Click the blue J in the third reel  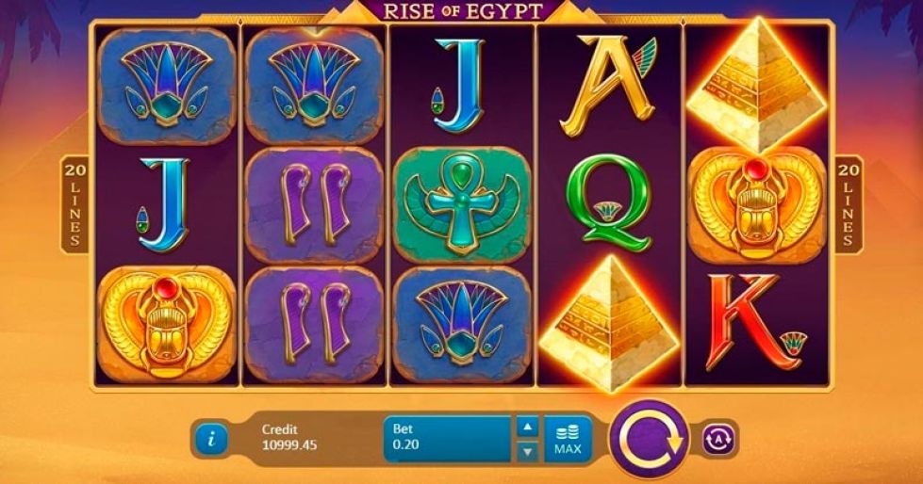coord(458,86)
